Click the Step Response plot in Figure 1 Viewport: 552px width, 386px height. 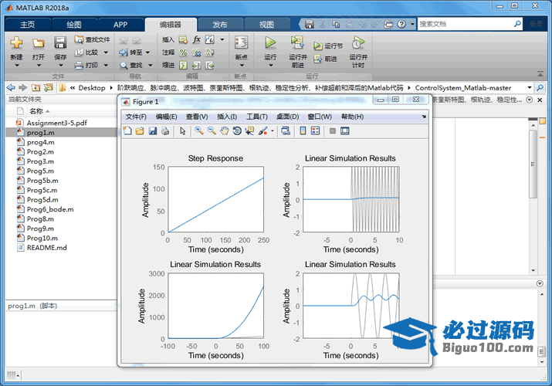pos(216,199)
